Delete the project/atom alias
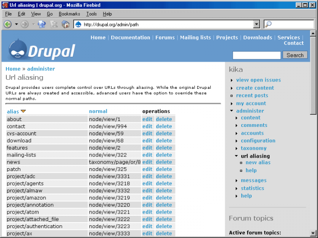The height and width of the screenshot is (238, 318). point(164,212)
